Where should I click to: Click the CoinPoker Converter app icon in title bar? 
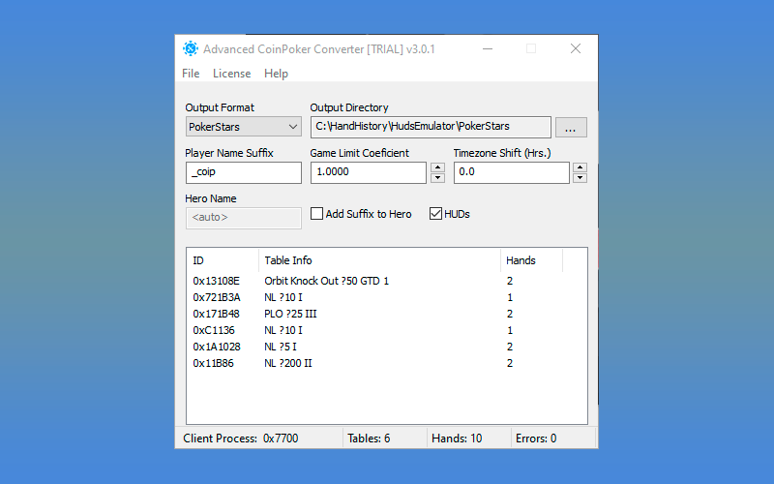pos(191,48)
